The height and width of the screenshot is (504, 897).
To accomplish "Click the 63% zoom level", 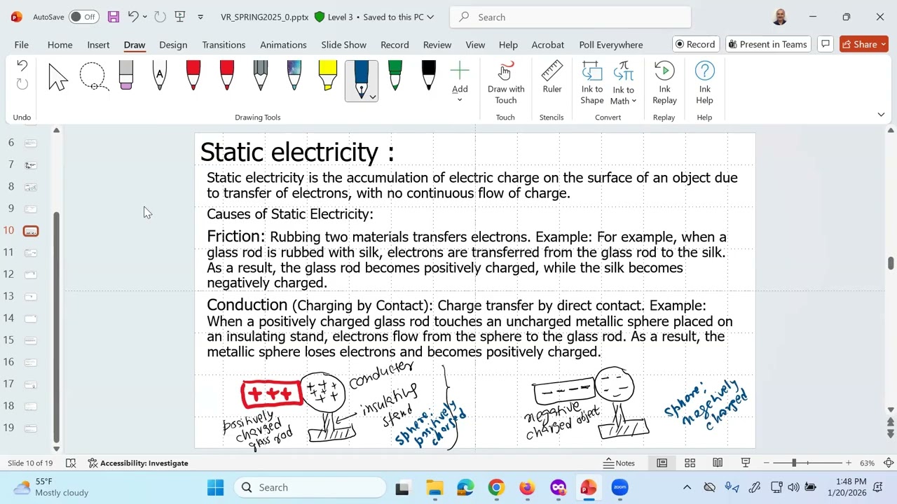I will (867, 463).
